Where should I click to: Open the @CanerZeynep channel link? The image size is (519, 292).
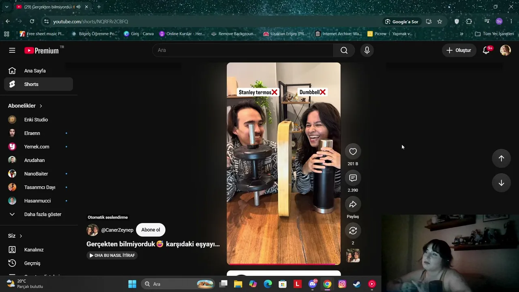(117, 230)
